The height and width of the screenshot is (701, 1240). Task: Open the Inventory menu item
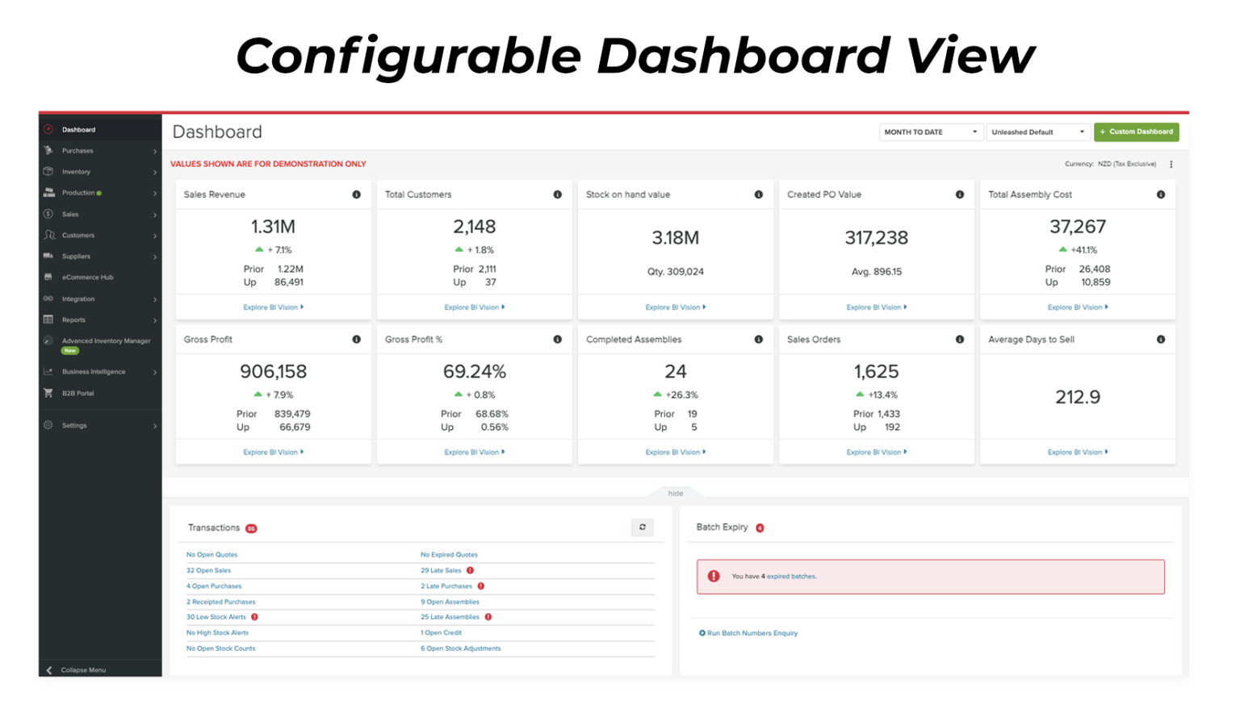click(77, 172)
